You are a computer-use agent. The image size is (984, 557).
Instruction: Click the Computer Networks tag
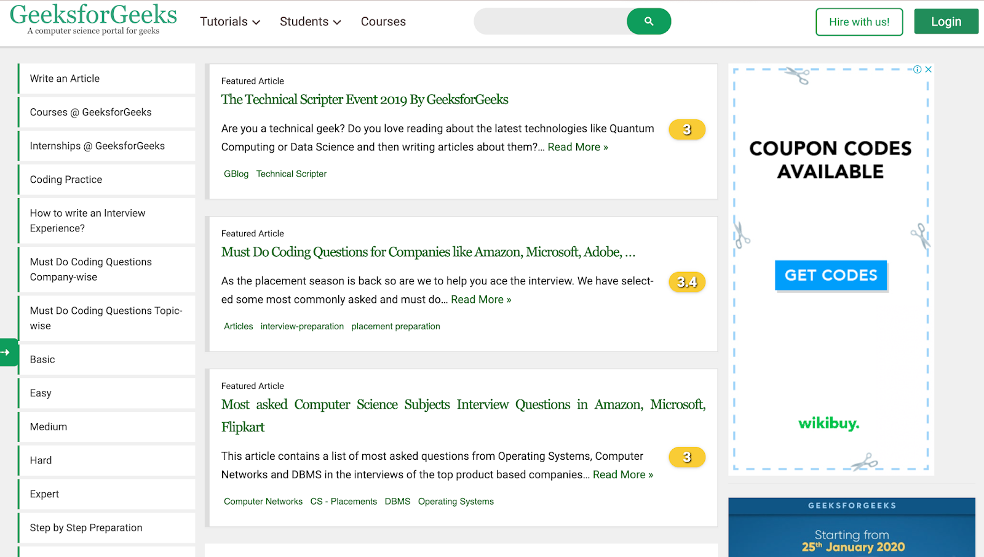click(x=263, y=502)
